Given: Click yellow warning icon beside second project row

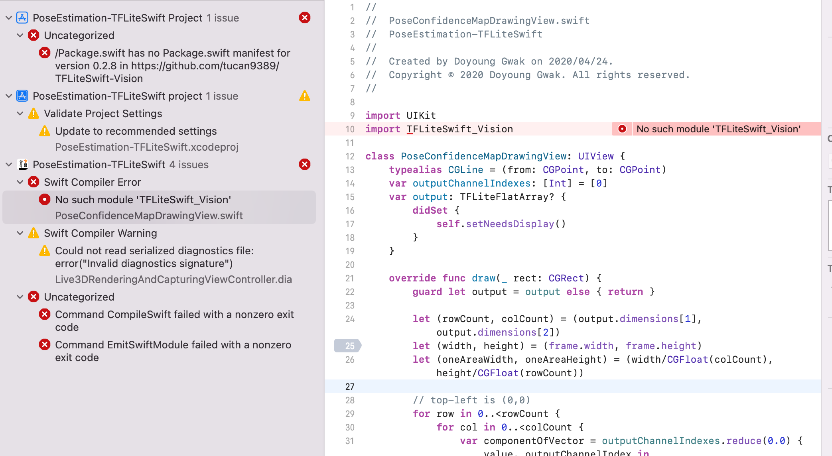Looking at the screenshot, I should point(305,96).
